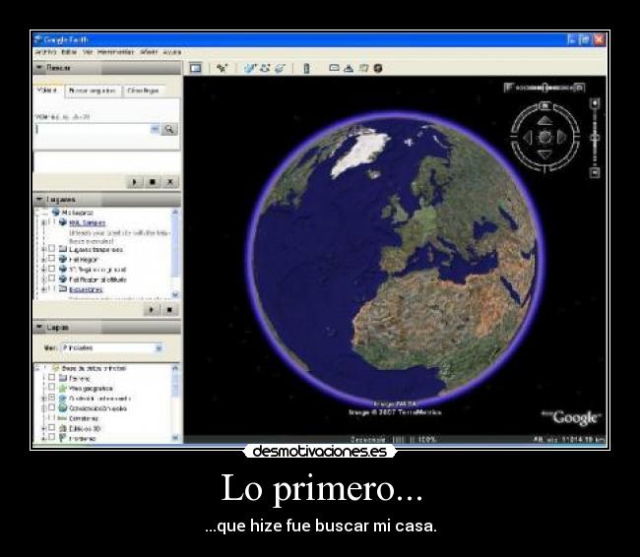The height and width of the screenshot is (557, 640).
Task: Open the Herramientas menu
Action: [x=115, y=52]
